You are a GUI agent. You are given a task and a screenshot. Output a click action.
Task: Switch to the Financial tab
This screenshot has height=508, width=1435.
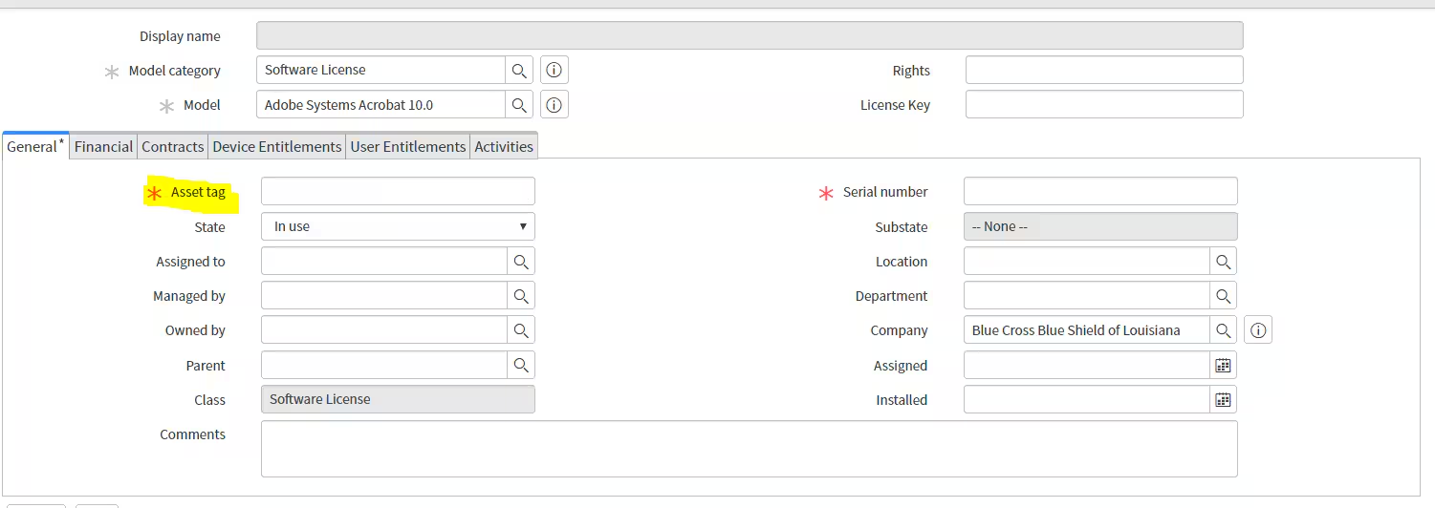click(x=103, y=146)
